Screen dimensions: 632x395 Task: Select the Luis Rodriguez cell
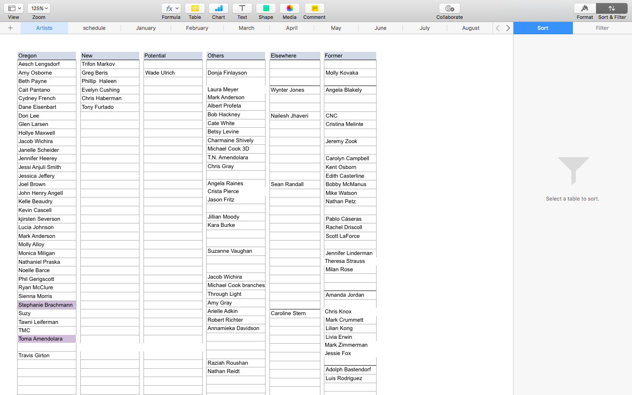tap(350, 378)
